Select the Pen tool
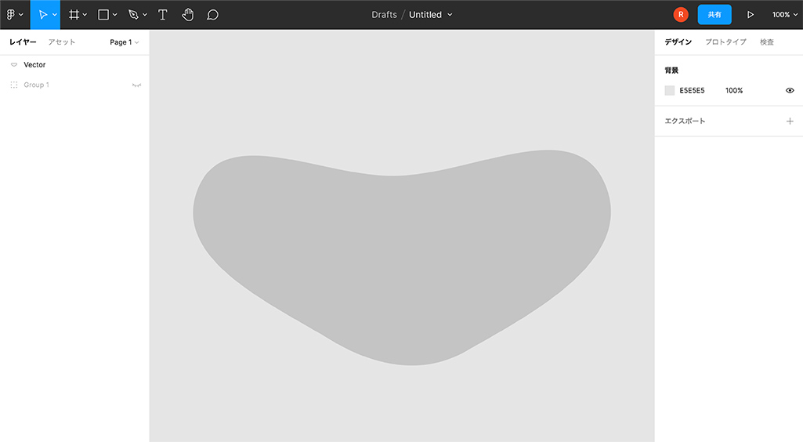803x442 pixels. 134,14
